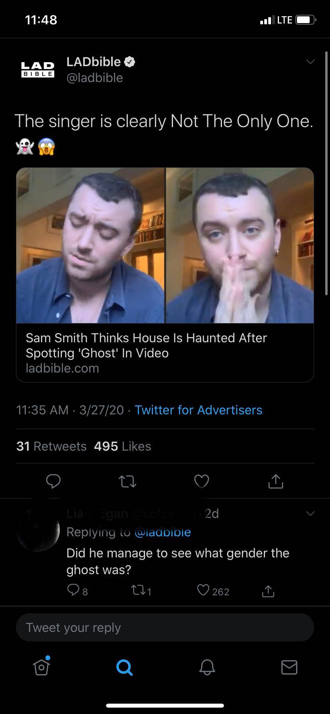Expand options chevron on the reply
330x714 pixels.
click(x=310, y=514)
